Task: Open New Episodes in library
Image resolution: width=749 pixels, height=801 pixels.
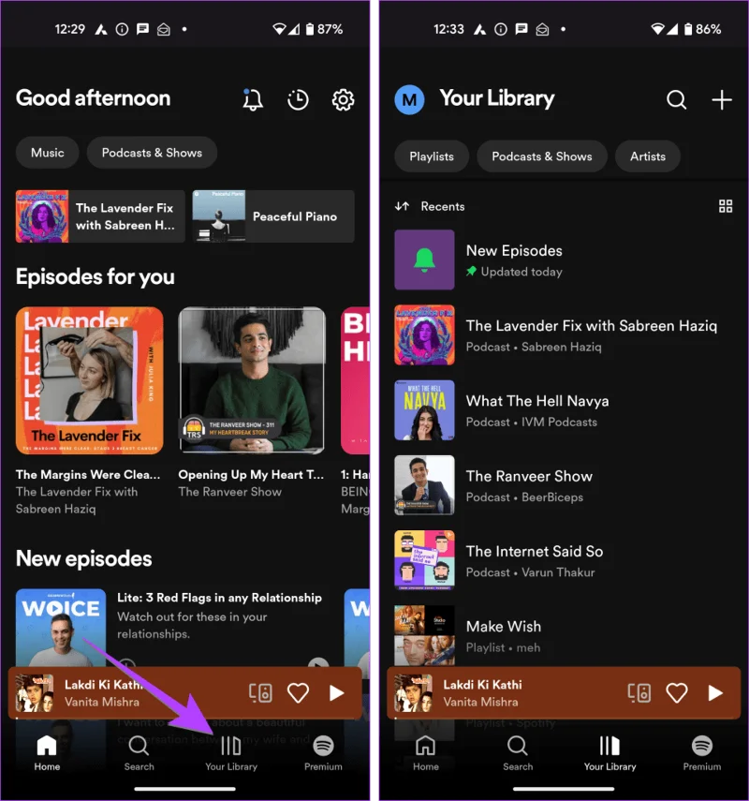Action: [564, 260]
